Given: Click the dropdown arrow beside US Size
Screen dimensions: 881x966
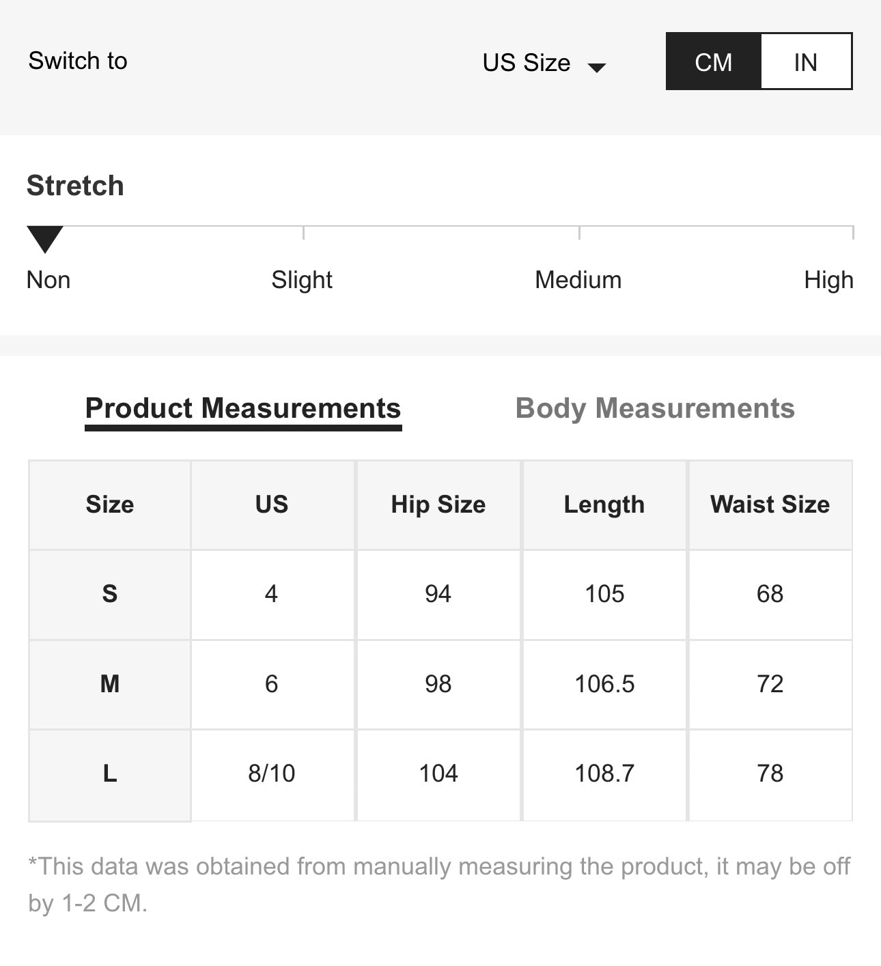Looking at the screenshot, I should click(597, 67).
